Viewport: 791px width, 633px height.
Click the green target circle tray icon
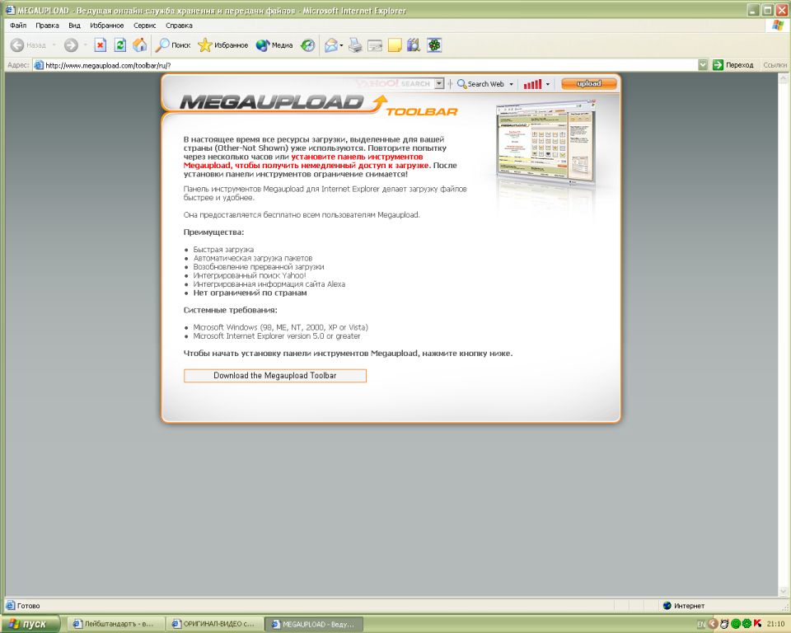tap(736, 625)
